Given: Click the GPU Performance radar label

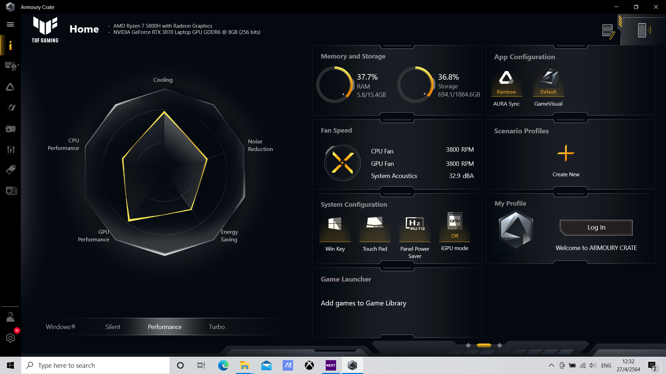Looking at the screenshot, I should click(93, 235).
